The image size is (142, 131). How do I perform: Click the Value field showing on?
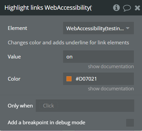point(98,57)
